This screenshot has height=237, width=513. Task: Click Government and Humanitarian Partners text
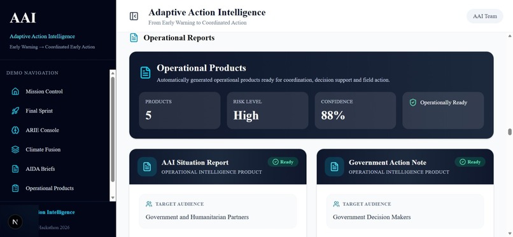tap(197, 217)
